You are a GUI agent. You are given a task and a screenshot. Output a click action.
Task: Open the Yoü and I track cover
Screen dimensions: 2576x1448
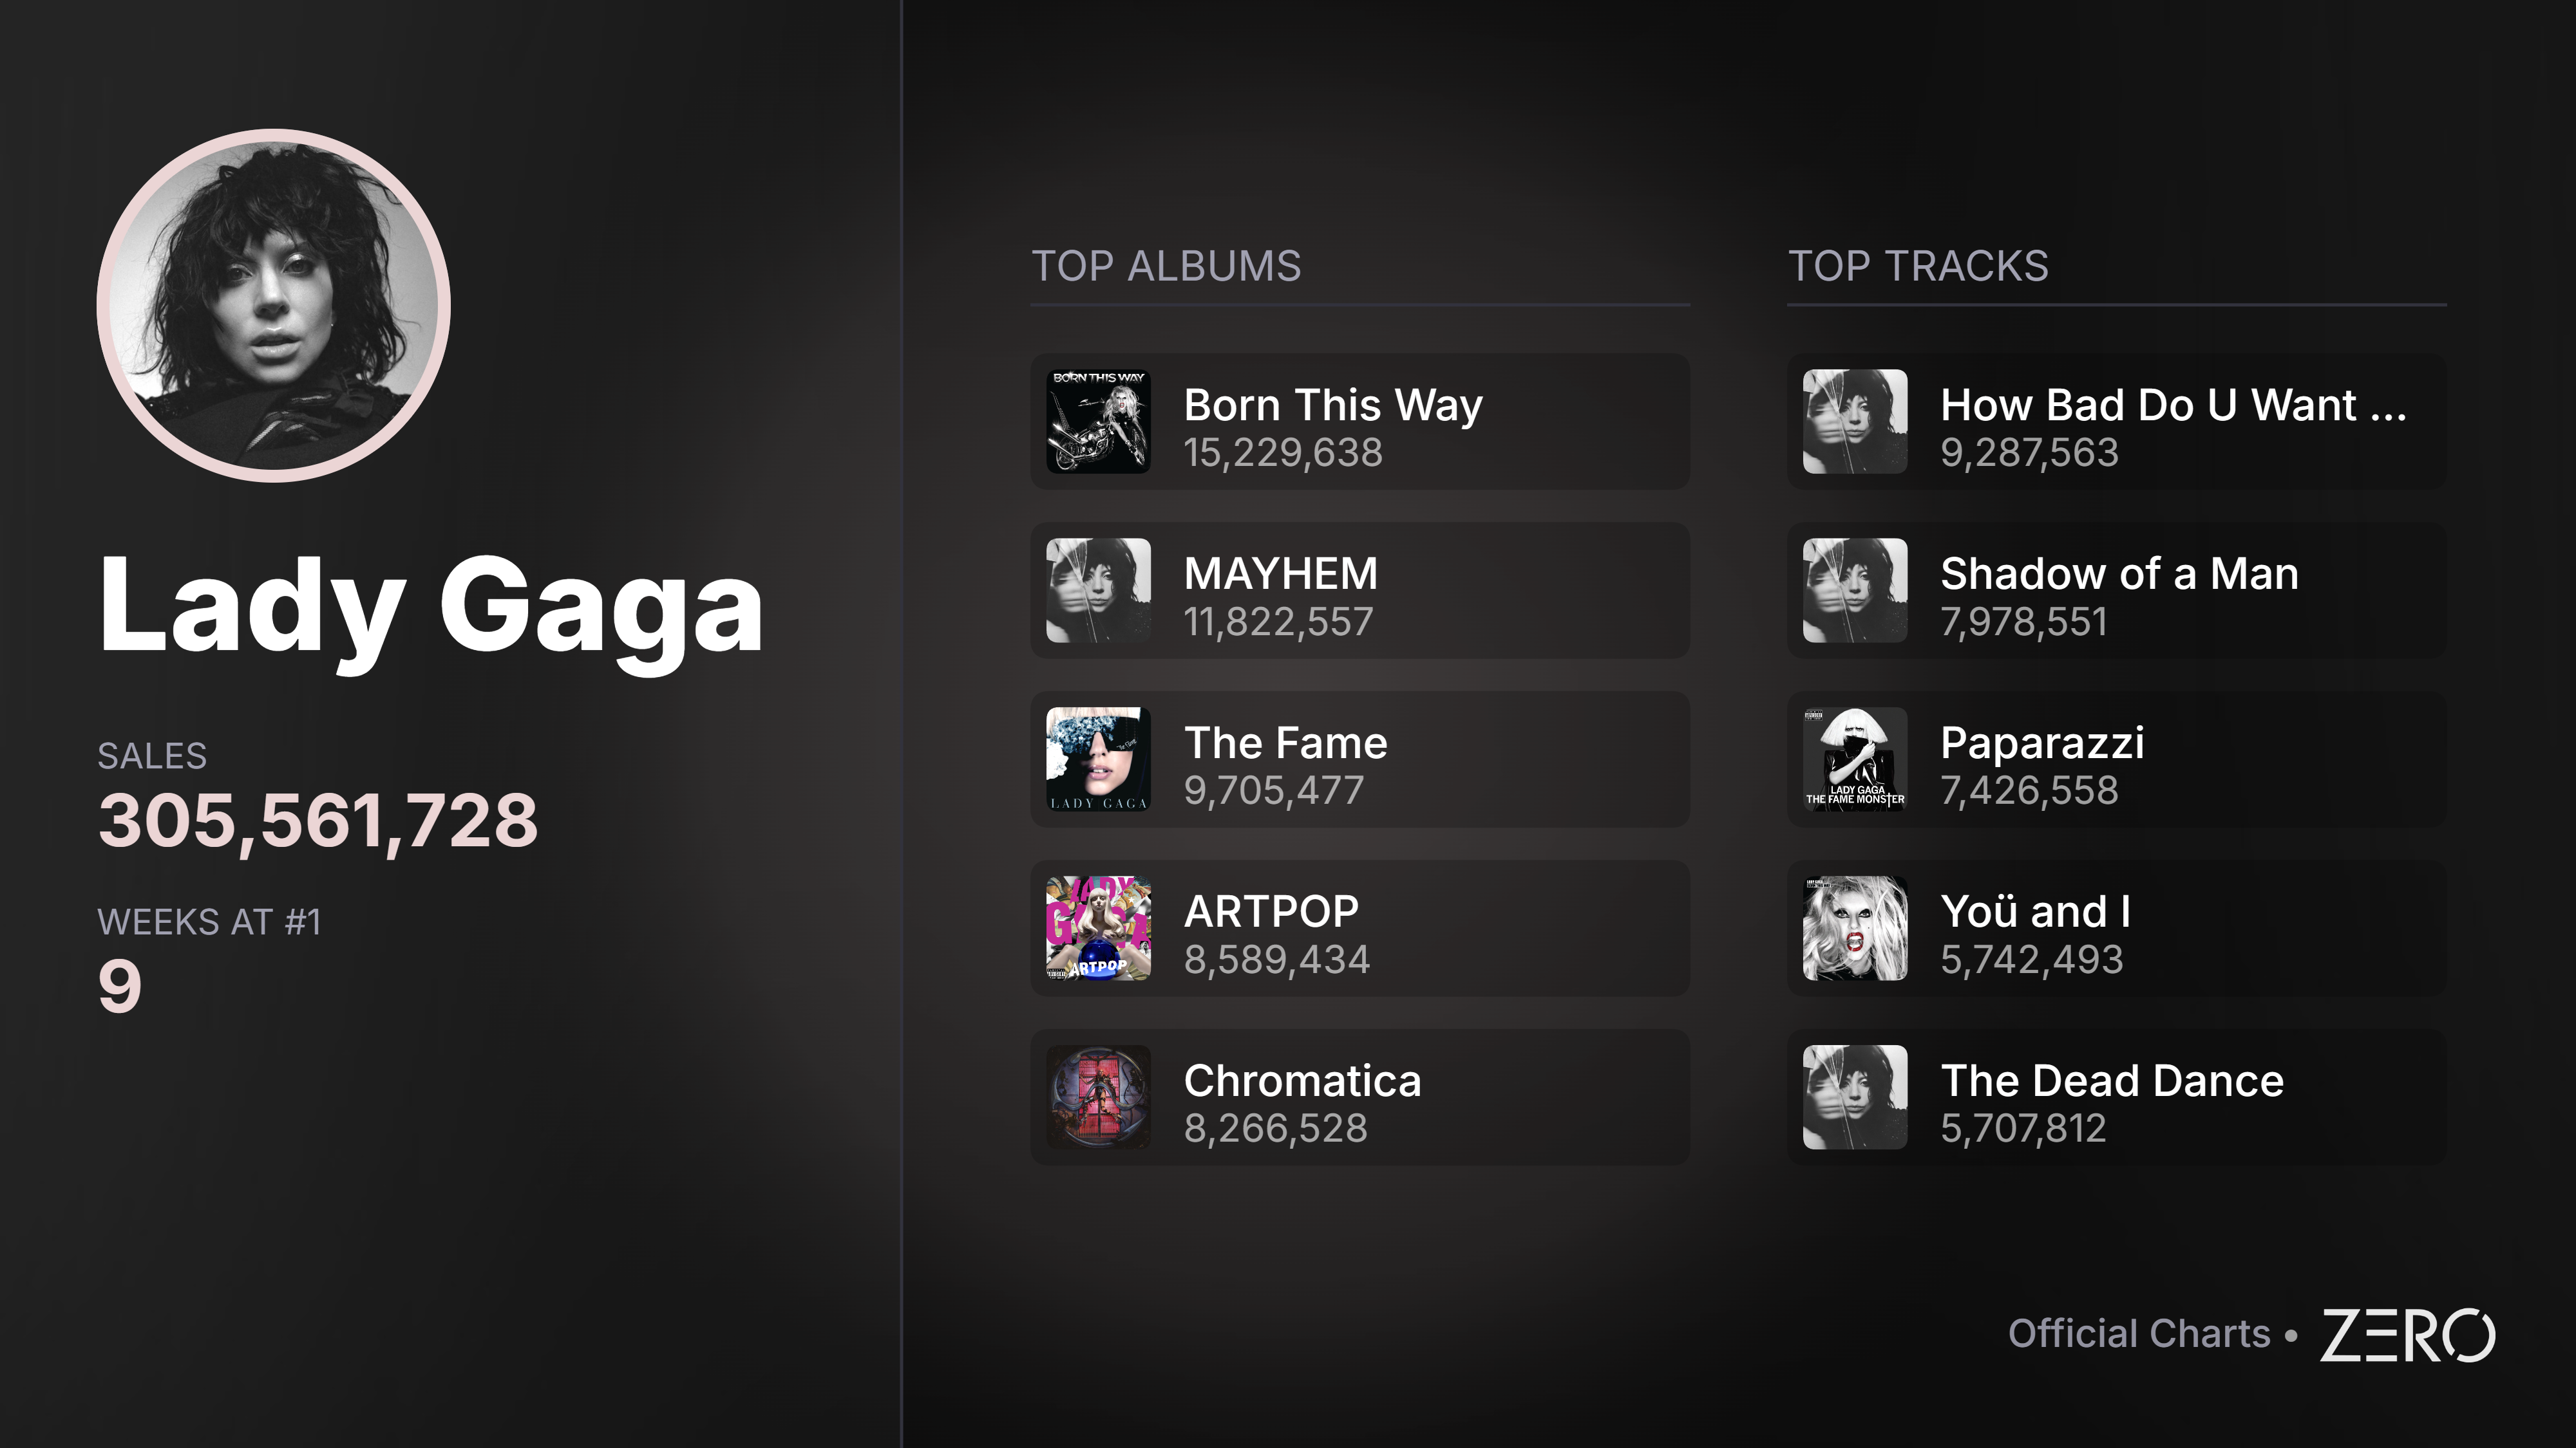[x=1855, y=929]
